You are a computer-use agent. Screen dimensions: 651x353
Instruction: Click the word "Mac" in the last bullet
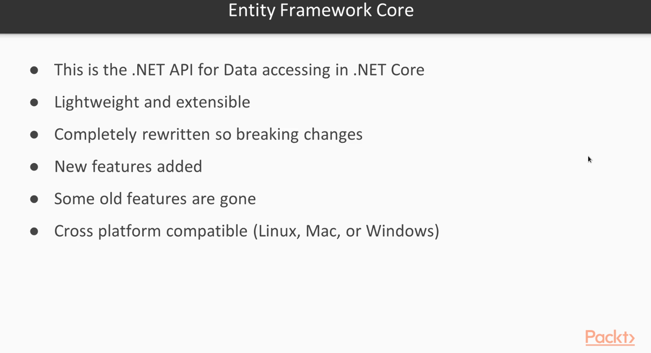tap(322, 231)
